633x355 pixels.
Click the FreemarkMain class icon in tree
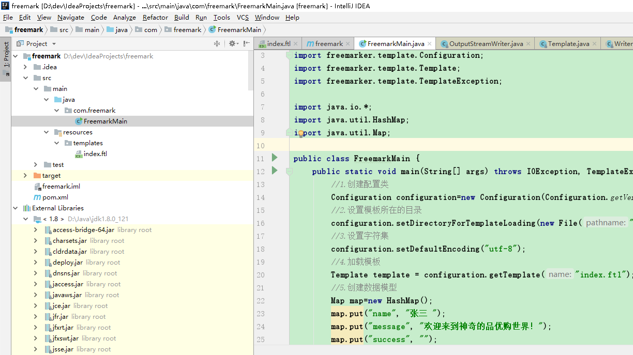pos(79,121)
